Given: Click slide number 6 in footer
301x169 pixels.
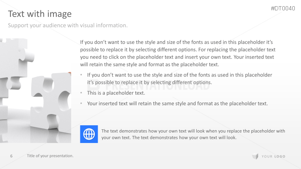Looking at the screenshot, I should [x=12, y=156].
